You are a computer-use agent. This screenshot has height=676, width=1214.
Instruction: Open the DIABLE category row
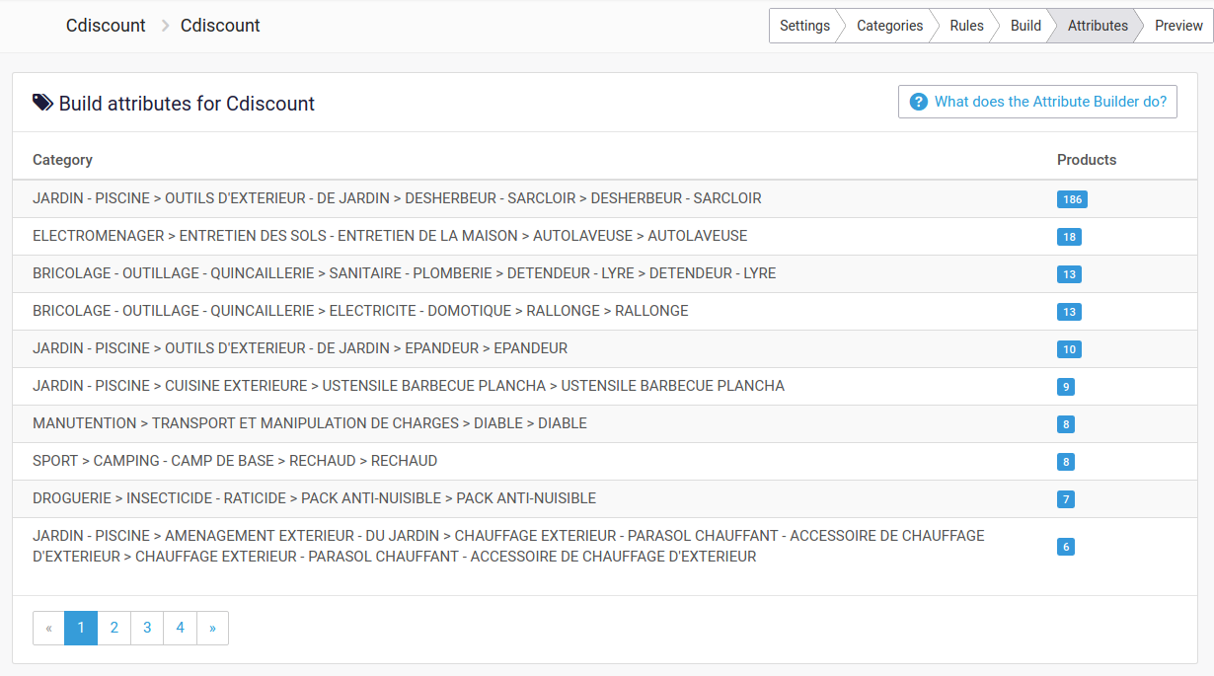(x=606, y=423)
